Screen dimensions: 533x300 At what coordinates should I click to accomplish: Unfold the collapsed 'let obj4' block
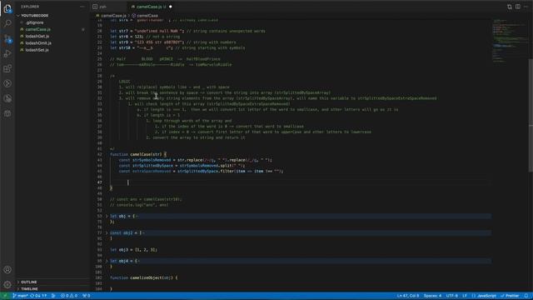point(107,261)
